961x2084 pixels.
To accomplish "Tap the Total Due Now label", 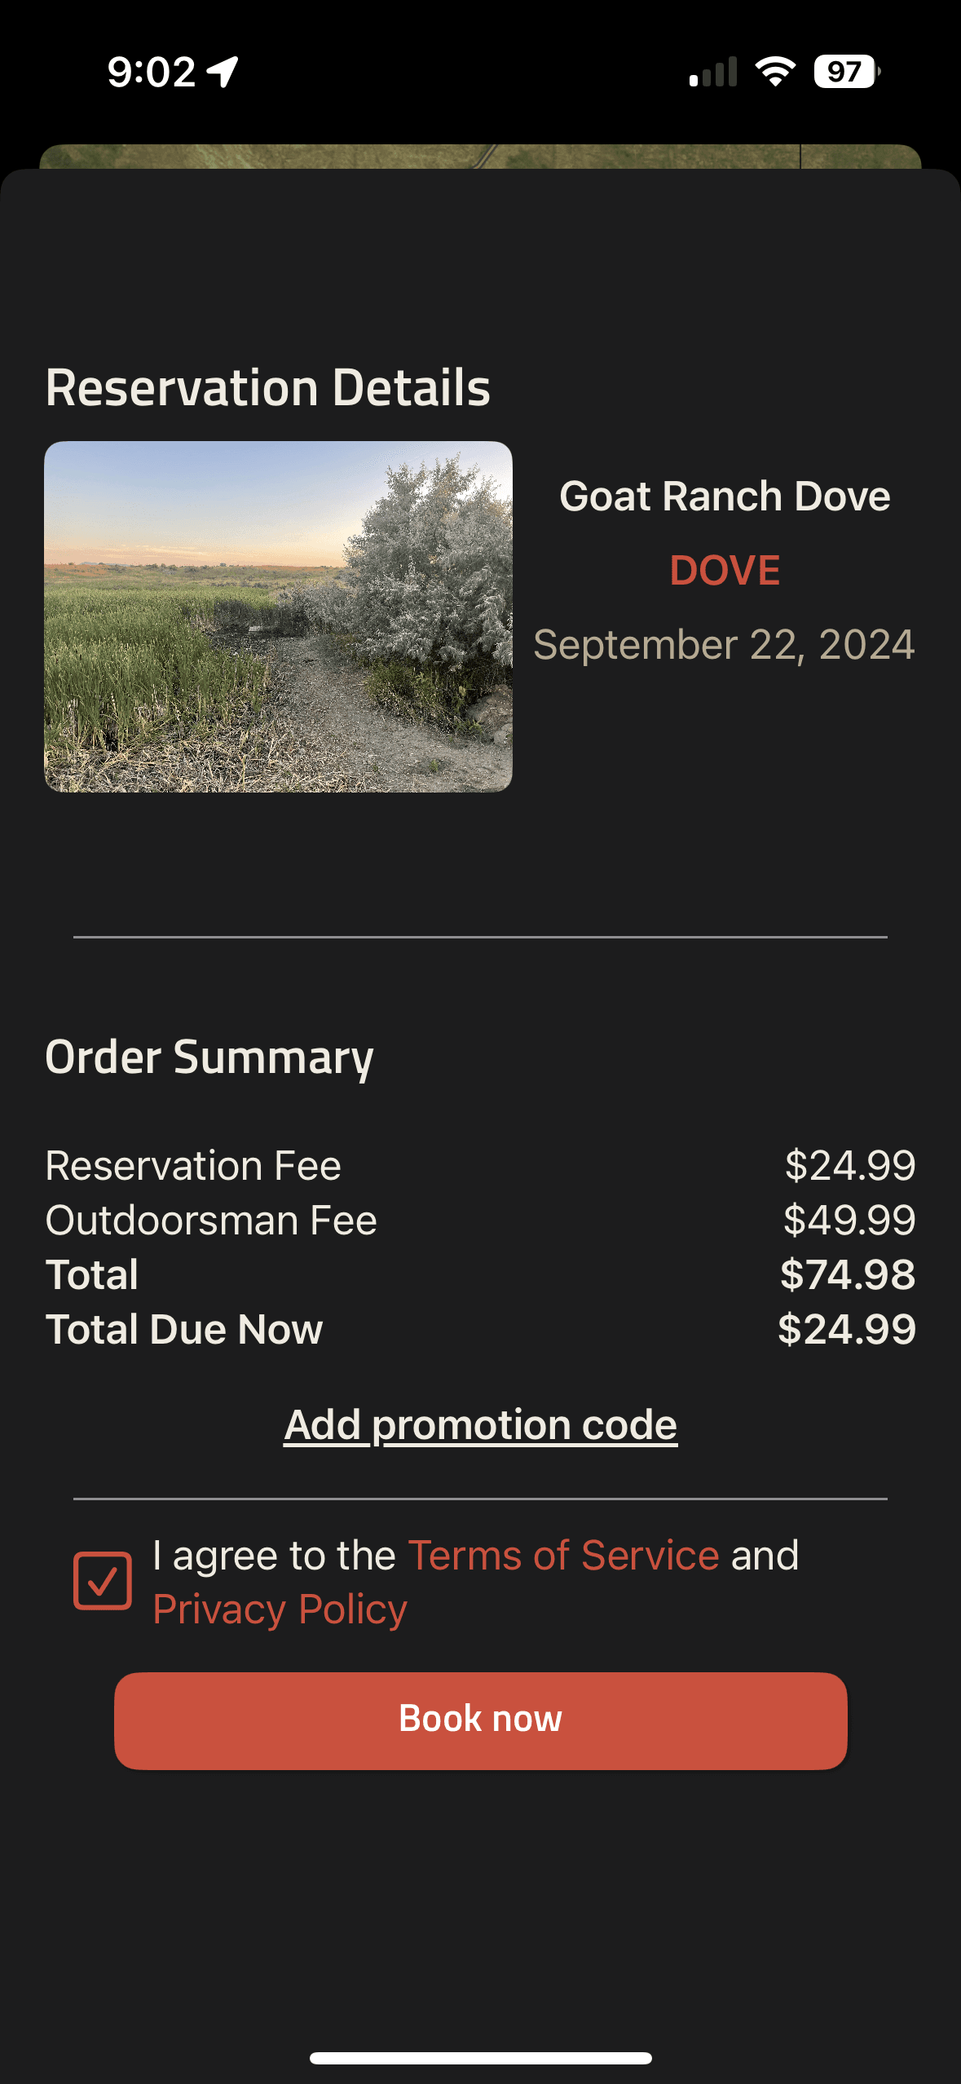I will tap(184, 1329).
